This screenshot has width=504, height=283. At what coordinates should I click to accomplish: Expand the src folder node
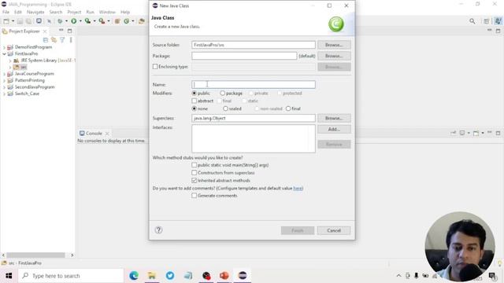point(10,68)
